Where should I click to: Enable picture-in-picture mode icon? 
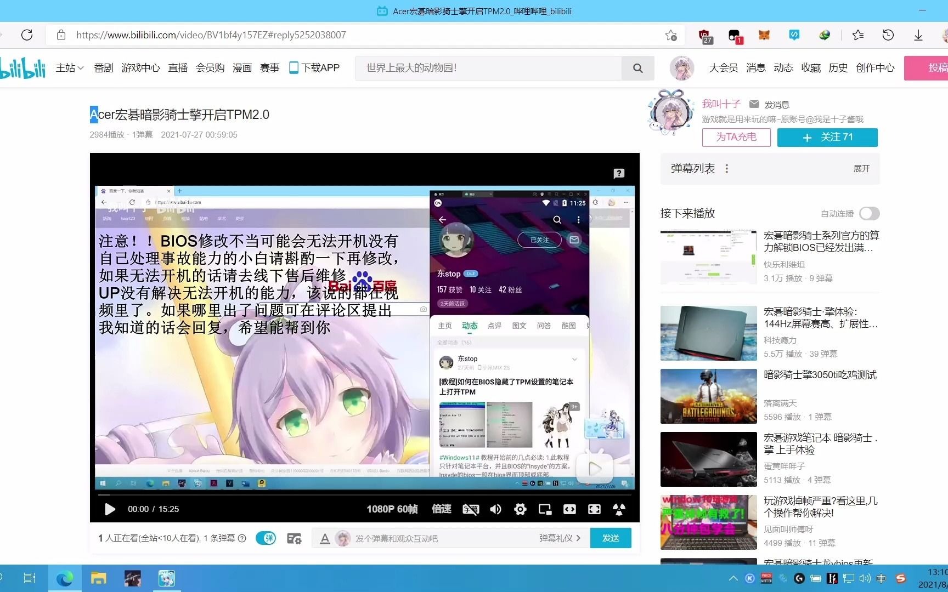coord(545,509)
